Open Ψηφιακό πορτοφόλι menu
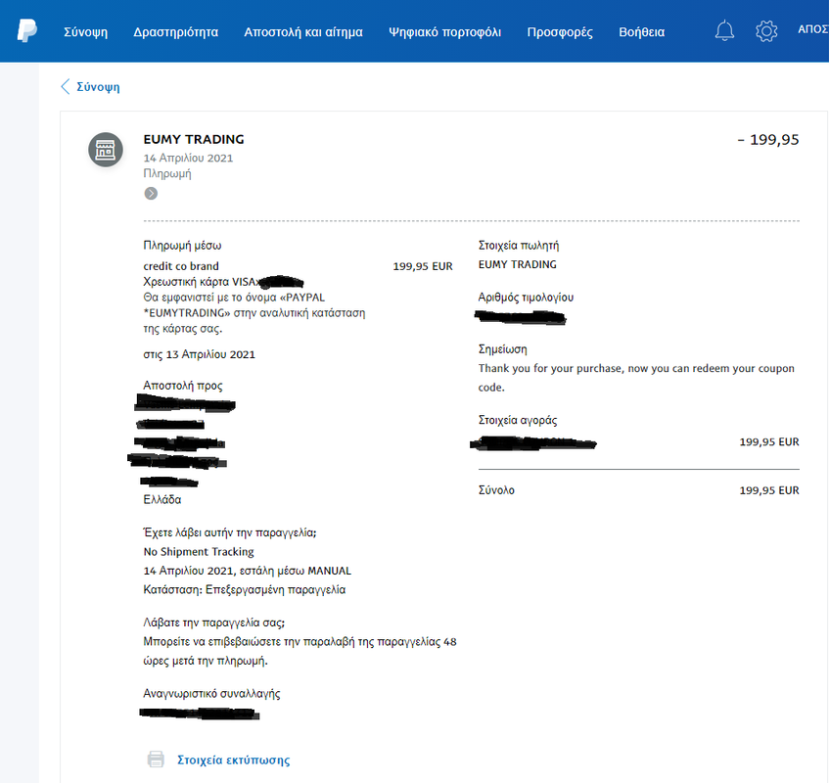 [x=444, y=32]
